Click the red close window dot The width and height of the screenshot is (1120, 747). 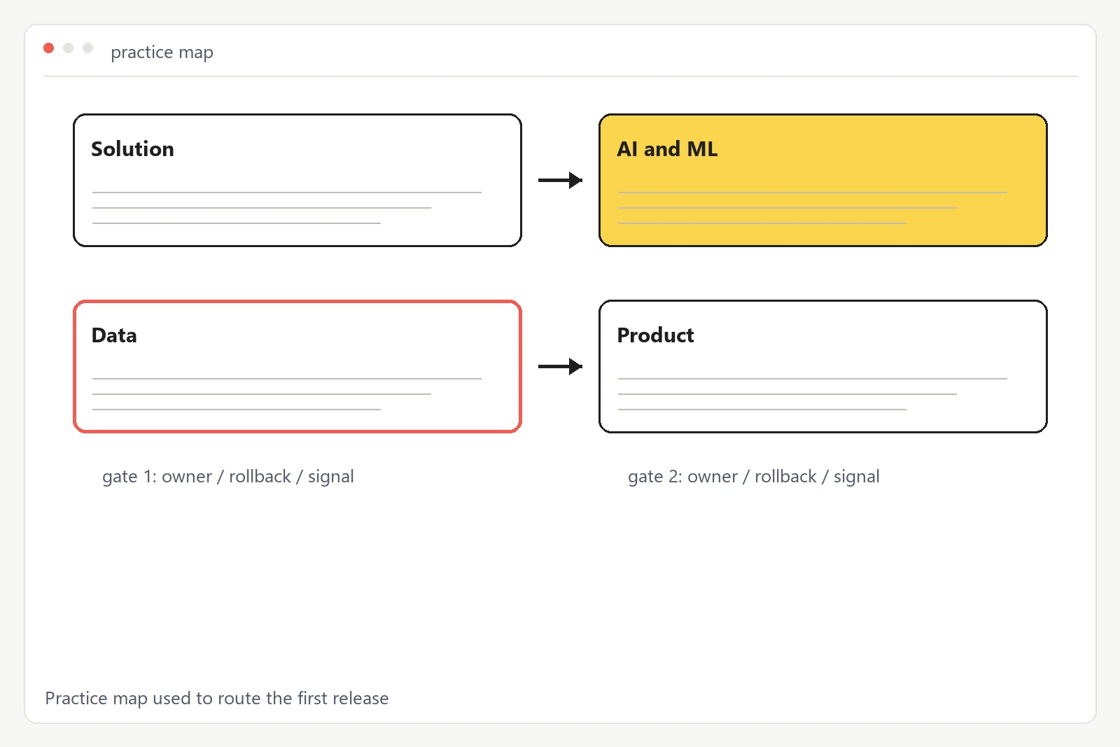pyautogui.click(x=48, y=48)
